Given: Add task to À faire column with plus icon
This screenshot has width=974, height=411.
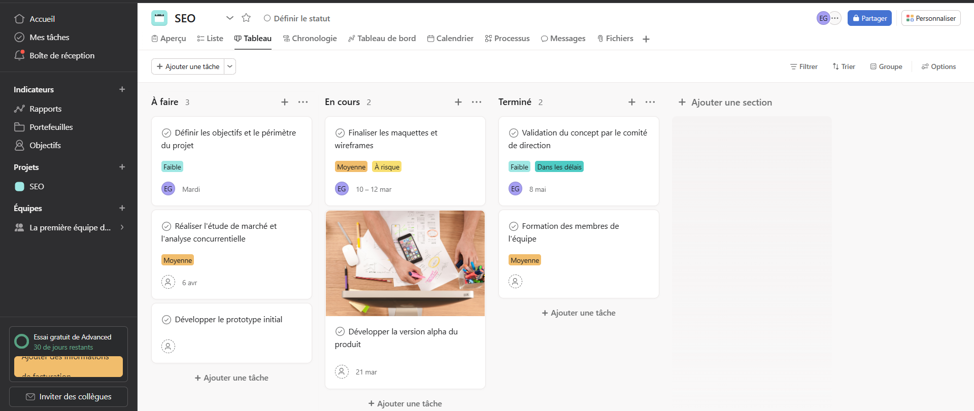Looking at the screenshot, I should (x=285, y=102).
